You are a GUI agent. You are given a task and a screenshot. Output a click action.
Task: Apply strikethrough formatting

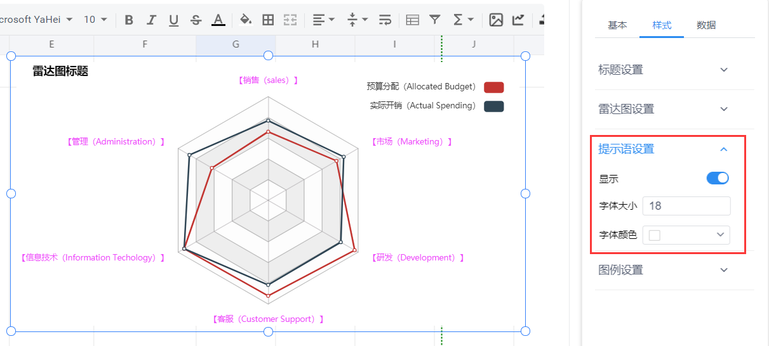pos(196,20)
